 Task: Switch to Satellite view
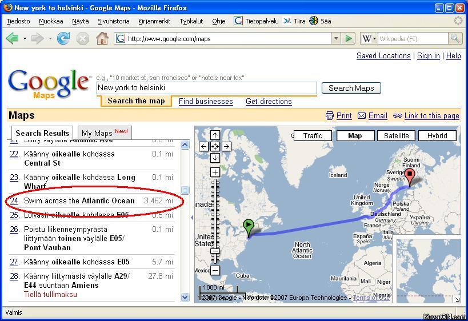(x=397, y=136)
